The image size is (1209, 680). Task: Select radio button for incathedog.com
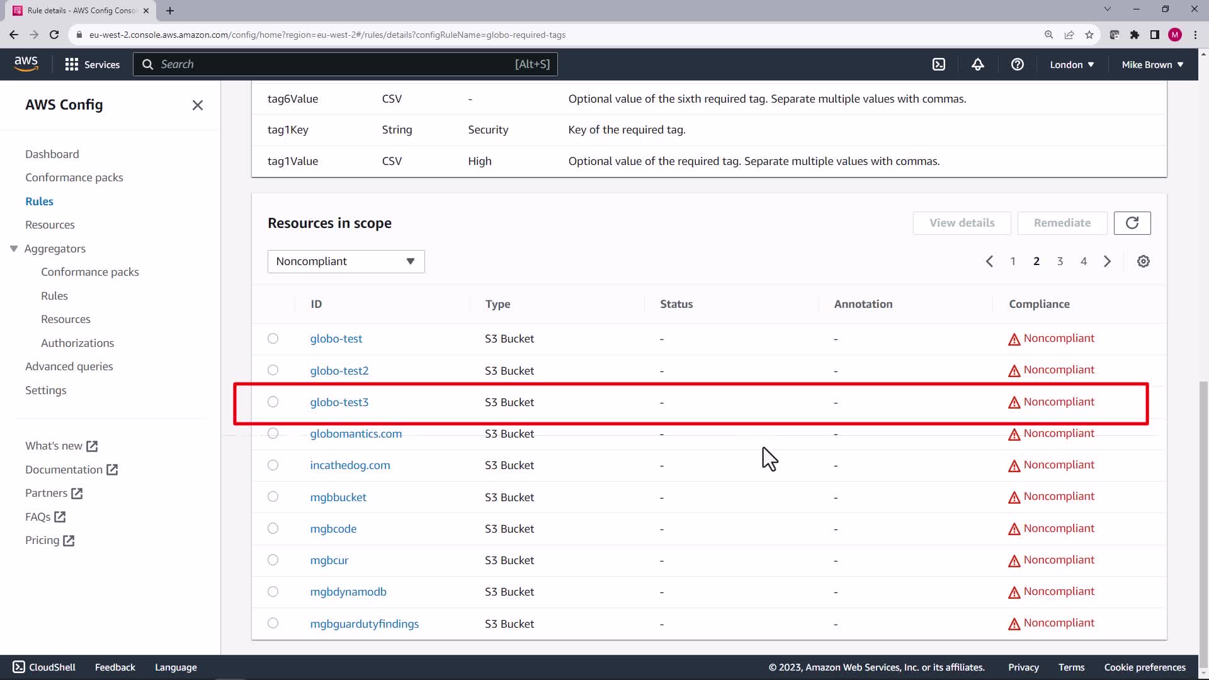[x=273, y=465]
